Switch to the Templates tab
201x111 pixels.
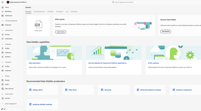tap(50, 12)
